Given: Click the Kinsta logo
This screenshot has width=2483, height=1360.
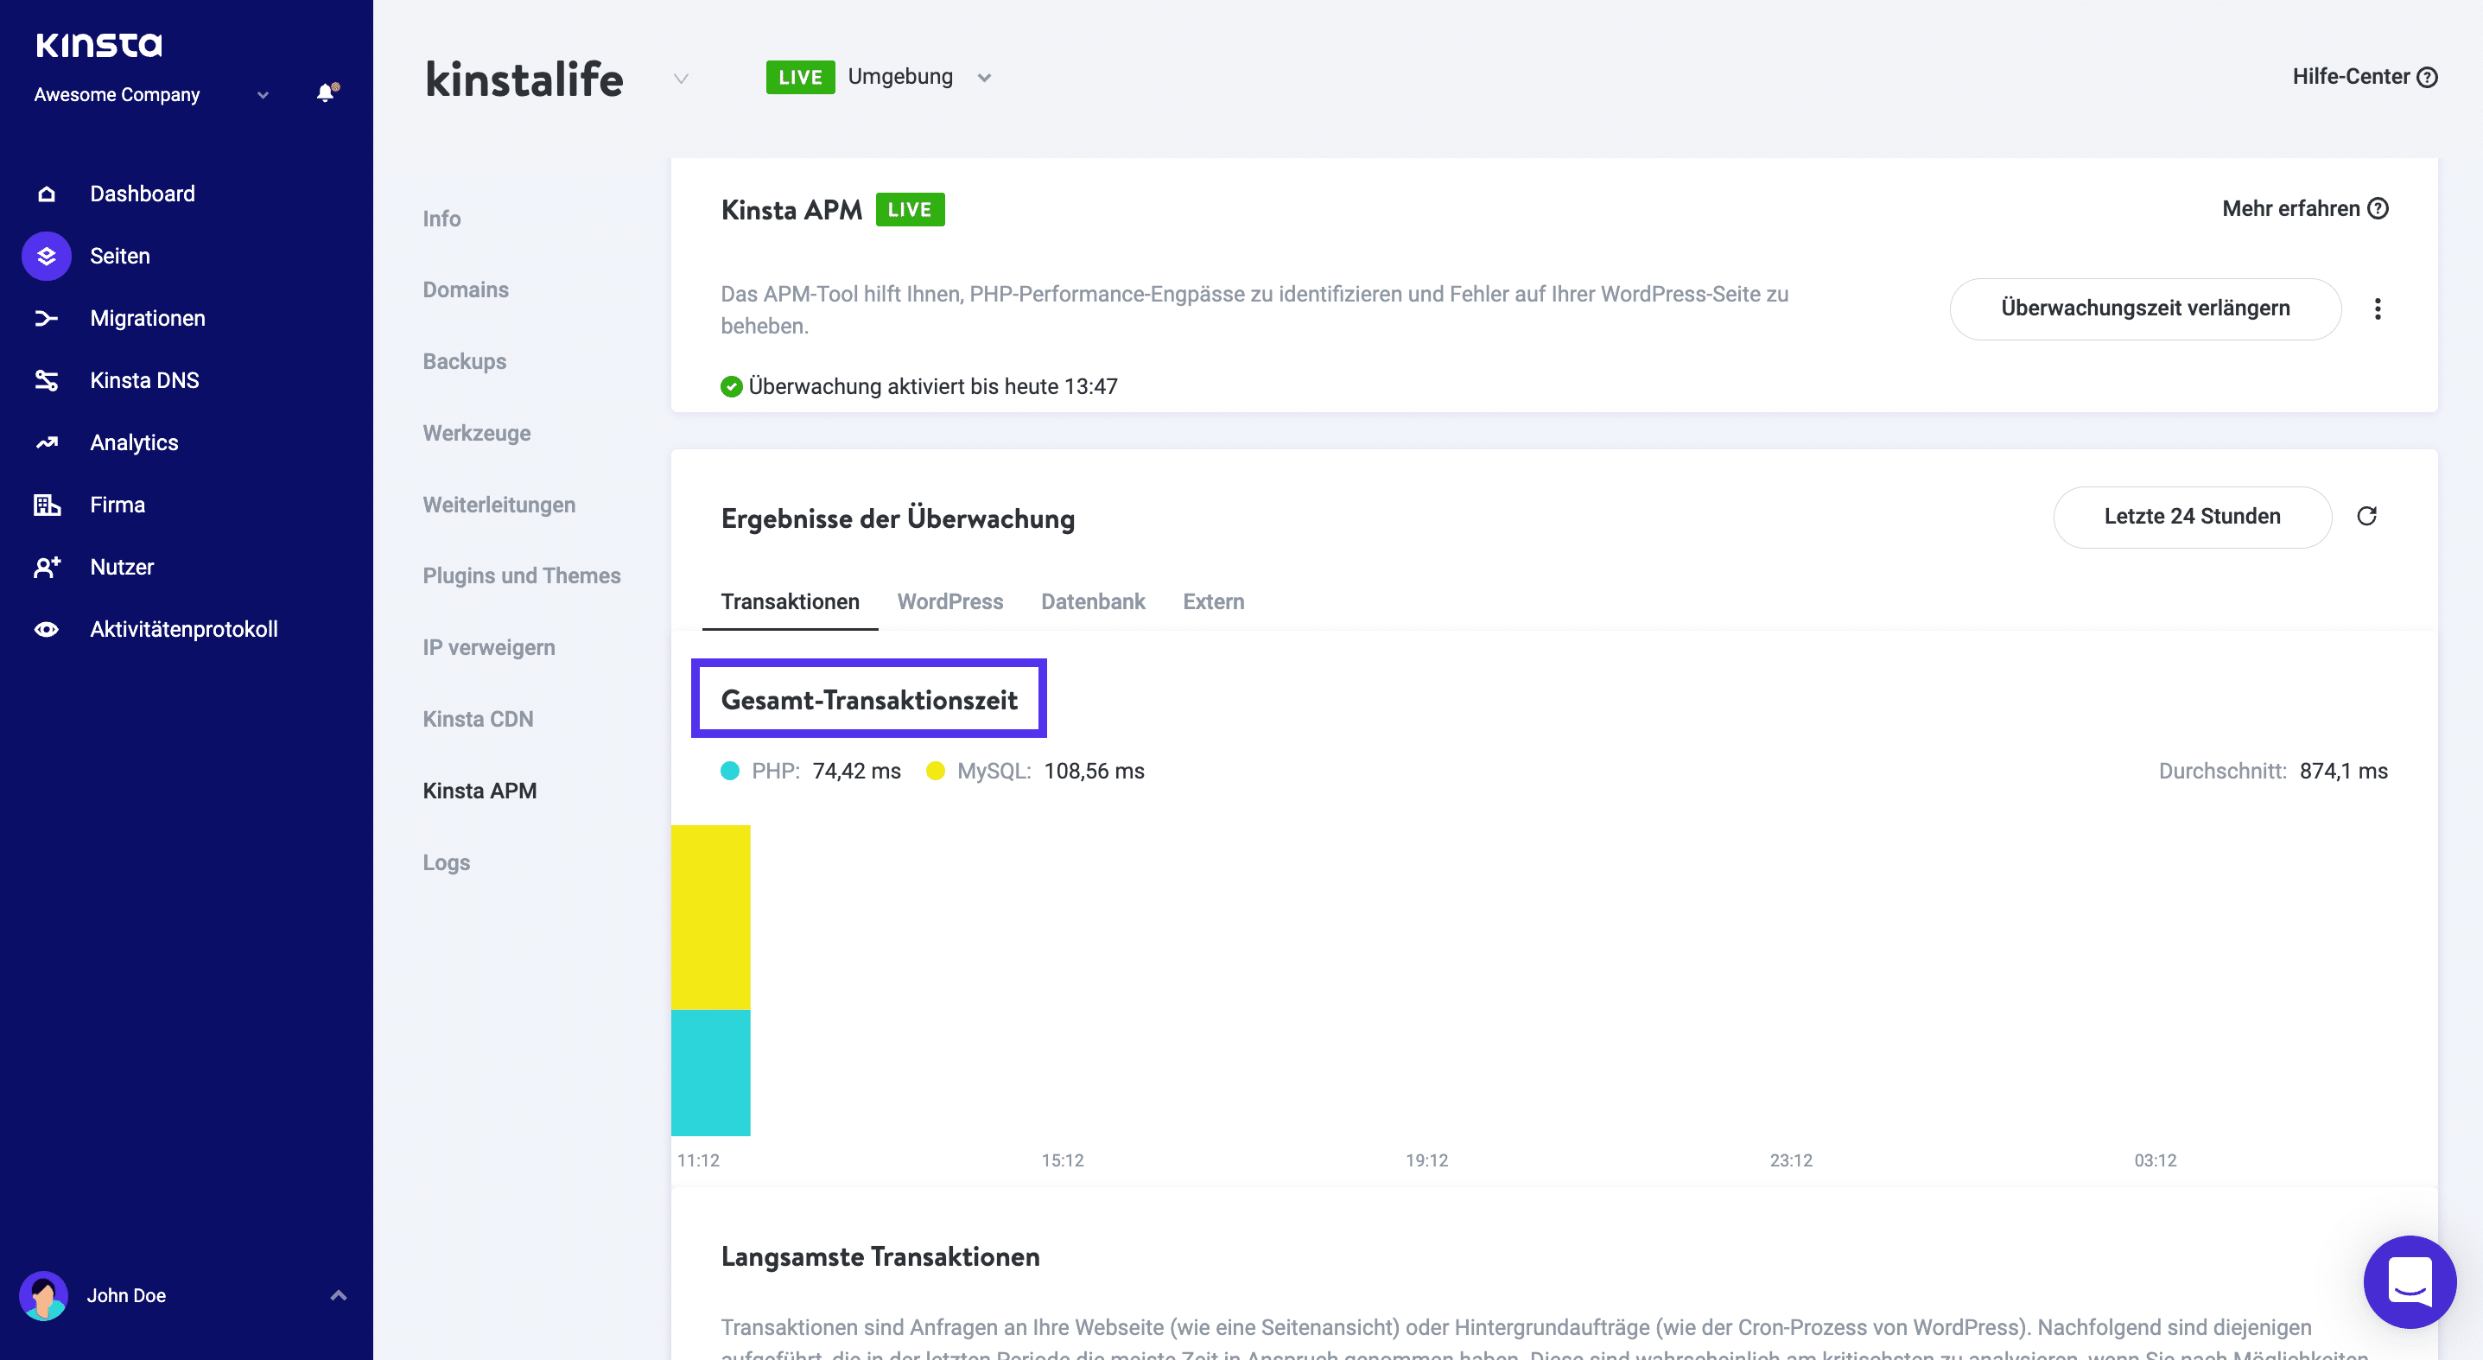Looking at the screenshot, I should point(99,44).
